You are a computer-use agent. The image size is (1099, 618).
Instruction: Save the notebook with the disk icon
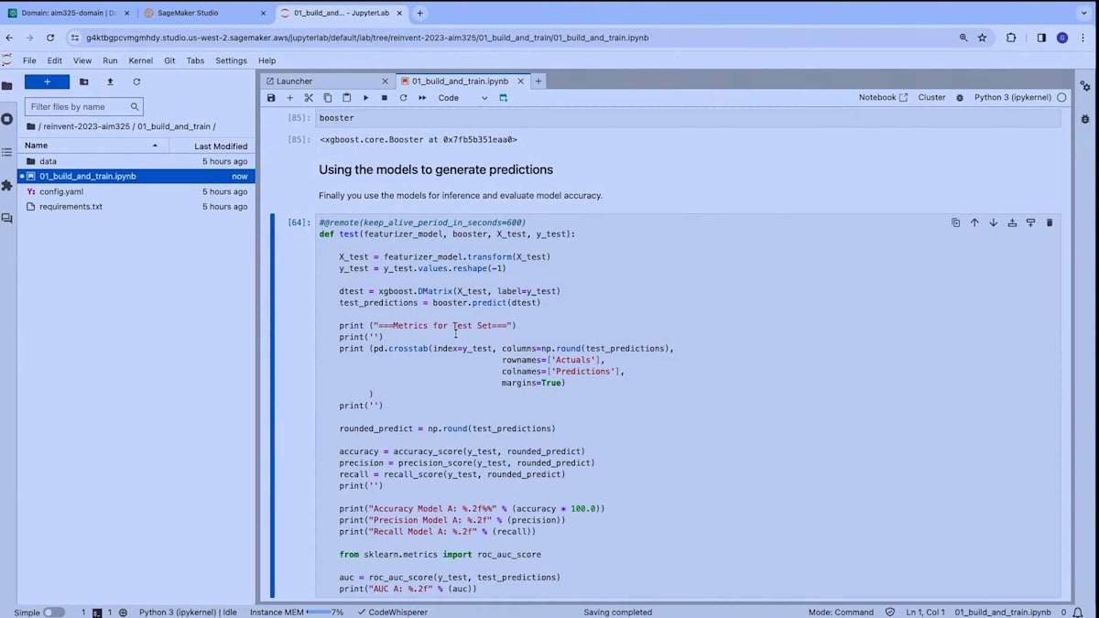(271, 98)
